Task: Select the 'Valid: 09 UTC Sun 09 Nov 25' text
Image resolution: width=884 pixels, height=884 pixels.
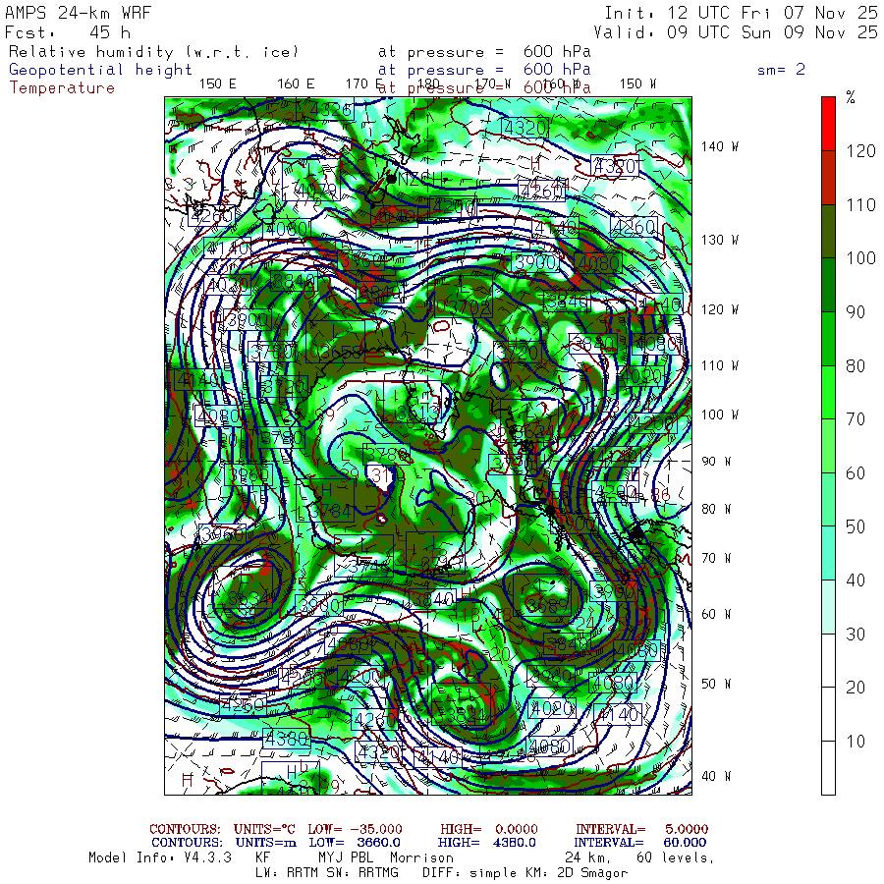Action: [x=741, y=32]
